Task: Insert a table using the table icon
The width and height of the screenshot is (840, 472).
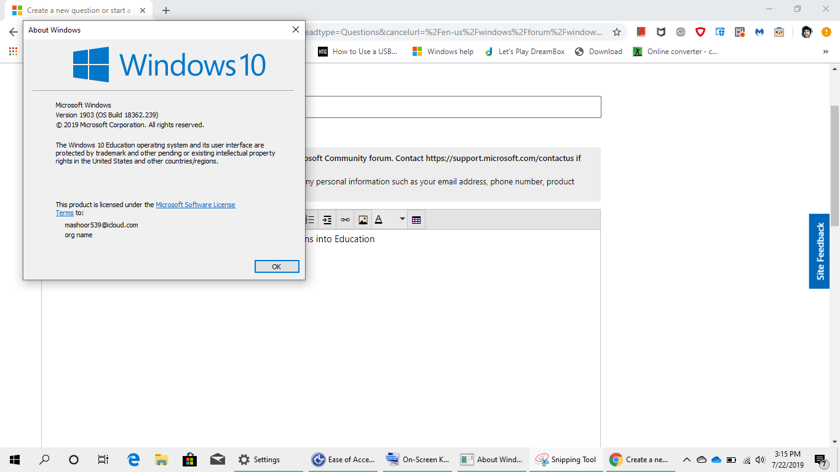Action: (416, 220)
